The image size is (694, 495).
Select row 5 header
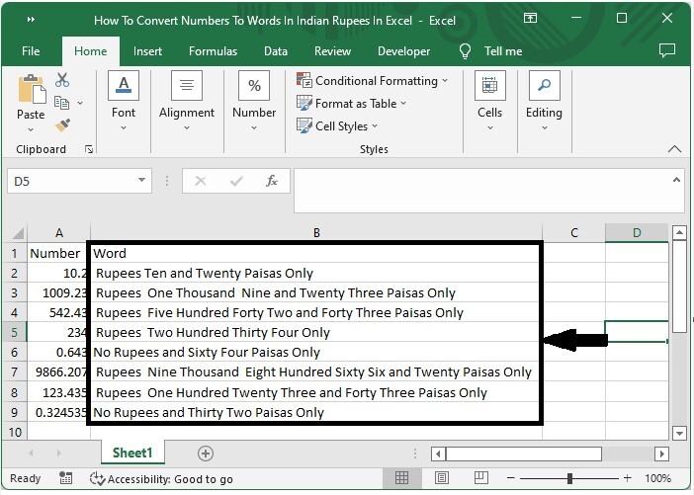[x=14, y=332]
